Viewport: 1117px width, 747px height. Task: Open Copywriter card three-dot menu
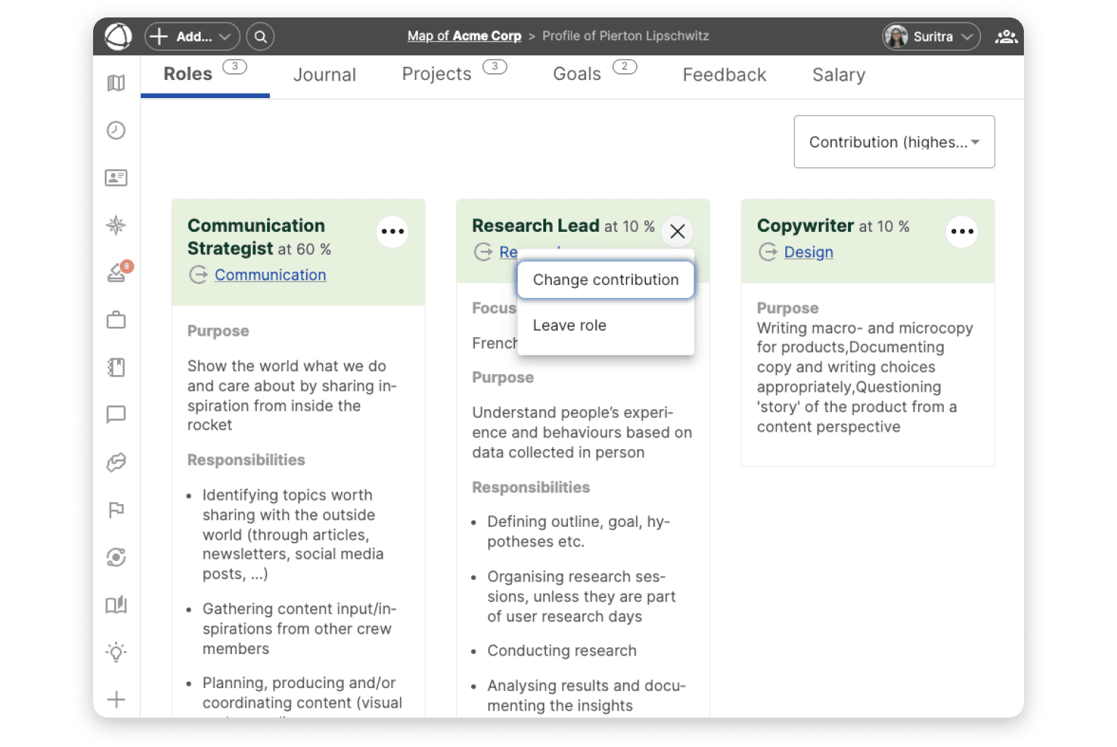[961, 232]
